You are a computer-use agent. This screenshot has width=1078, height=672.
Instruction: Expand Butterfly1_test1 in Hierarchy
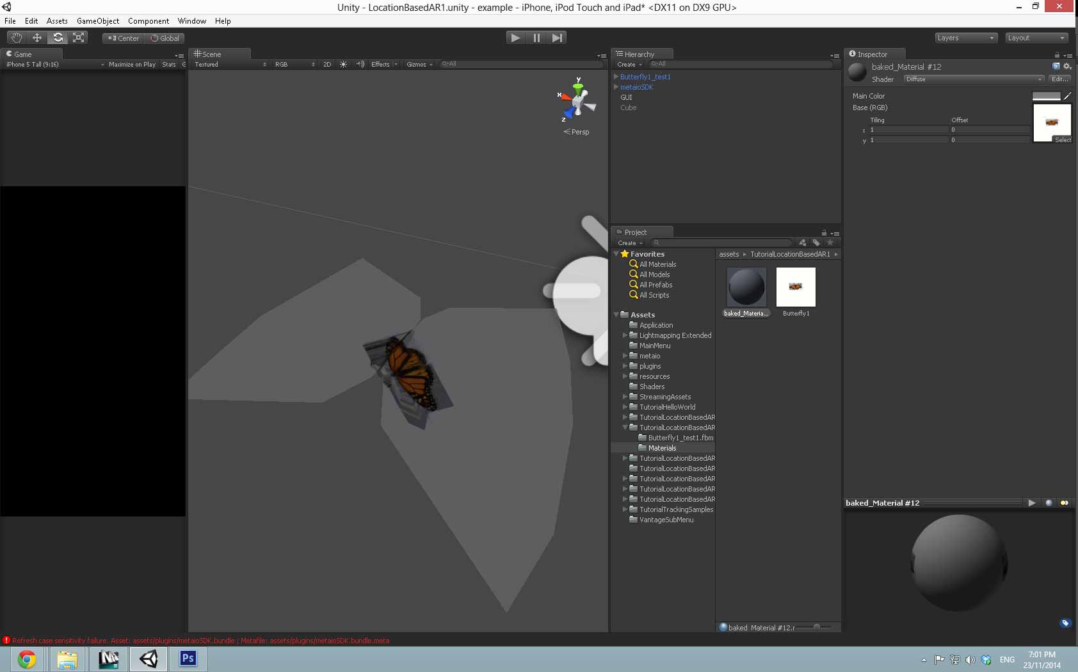(616, 77)
